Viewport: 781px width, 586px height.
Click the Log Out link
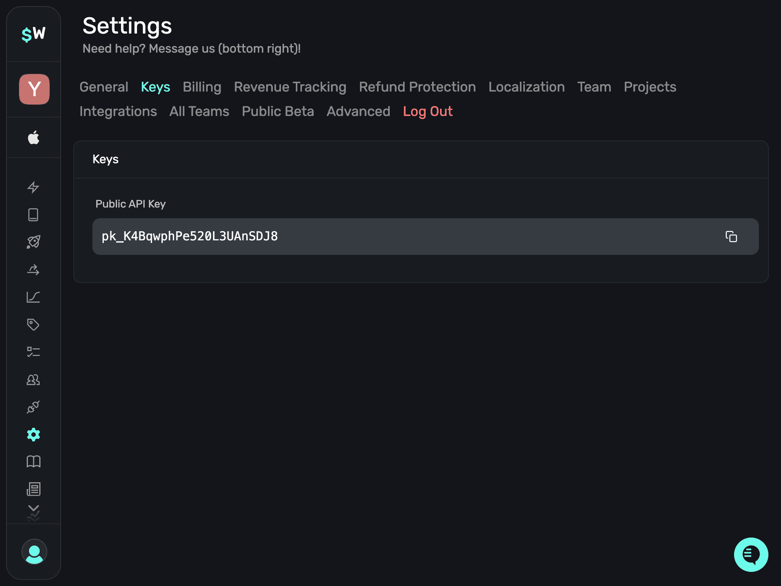[428, 111]
